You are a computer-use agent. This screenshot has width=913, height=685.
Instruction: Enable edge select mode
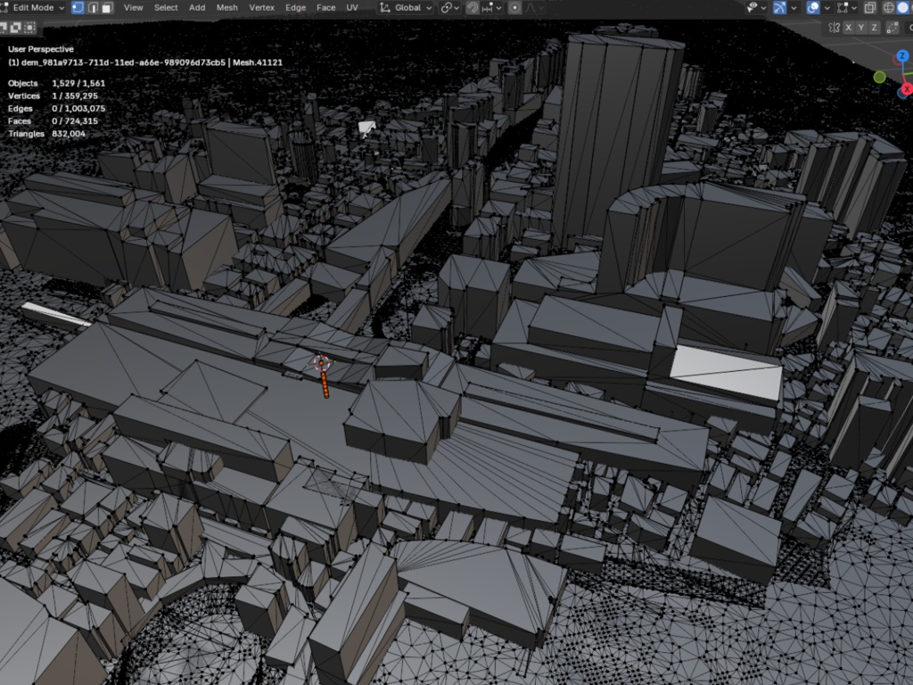point(93,7)
